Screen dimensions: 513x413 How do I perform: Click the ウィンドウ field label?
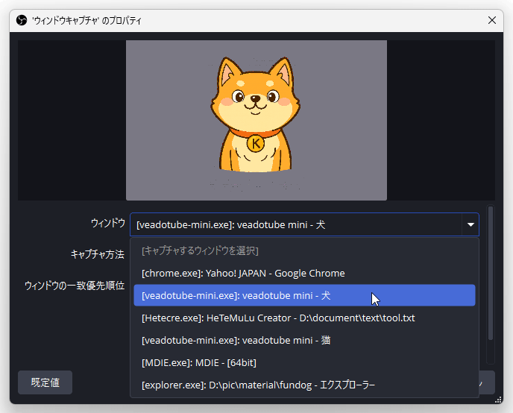click(x=107, y=224)
